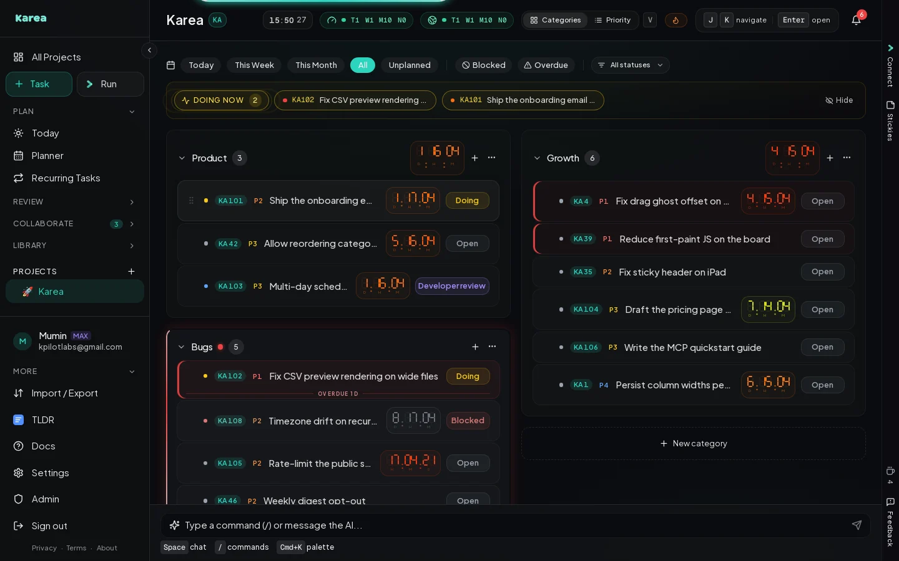Expand the REVIEW sidebar section
899x561 pixels.
(75, 202)
